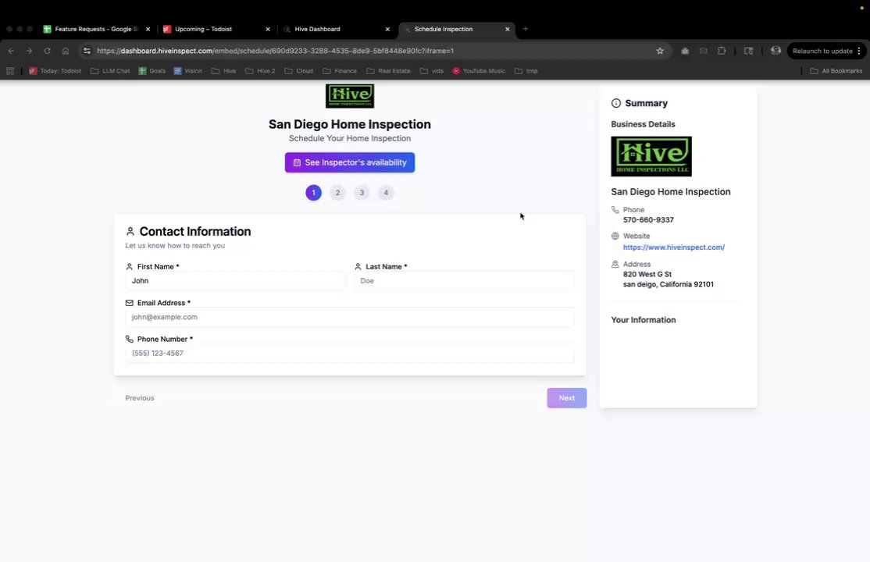
Task: Close the Schedule Inspection tab
Action: pyautogui.click(x=507, y=29)
